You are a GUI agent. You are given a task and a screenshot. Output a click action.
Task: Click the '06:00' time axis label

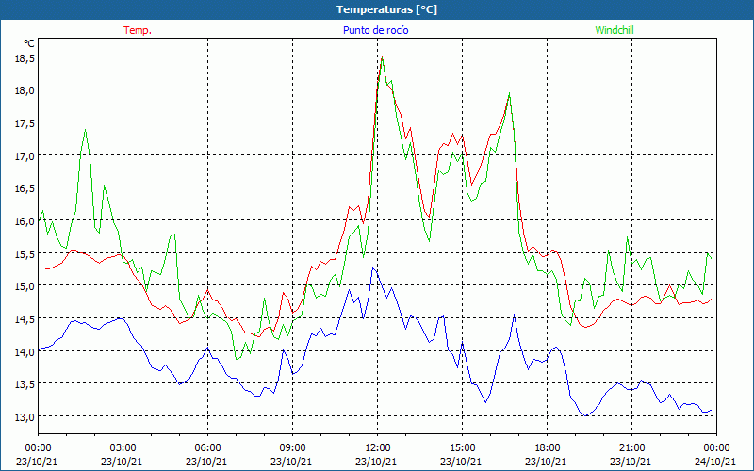207,447
